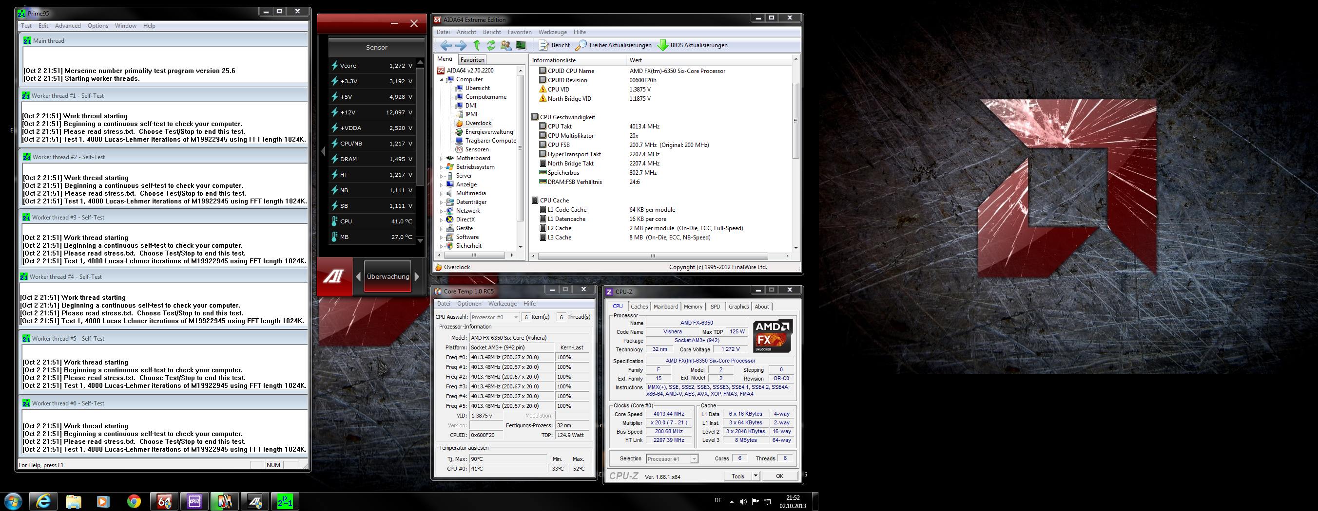Image resolution: width=1318 pixels, height=511 pixels.
Task: Click the DE language indicator in the taskbar
Action: point(718,501)
